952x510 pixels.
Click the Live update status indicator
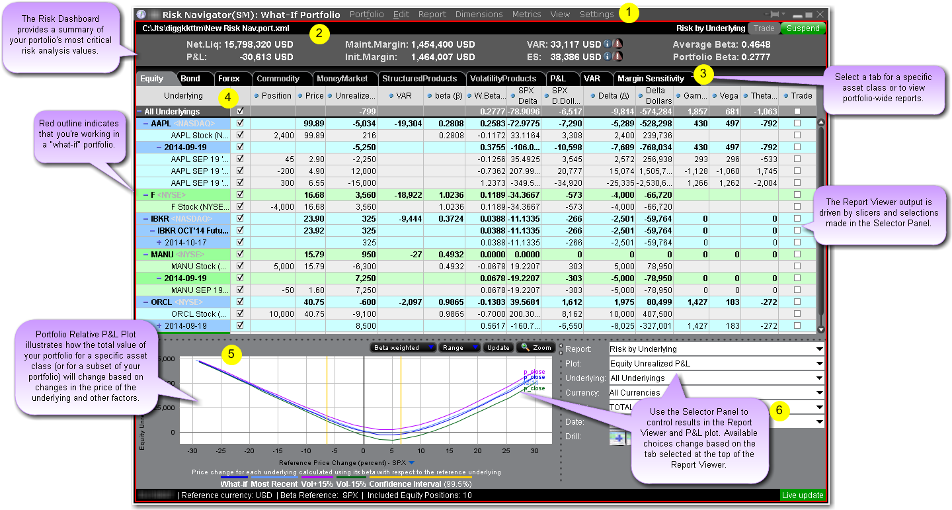click(803, 495)
